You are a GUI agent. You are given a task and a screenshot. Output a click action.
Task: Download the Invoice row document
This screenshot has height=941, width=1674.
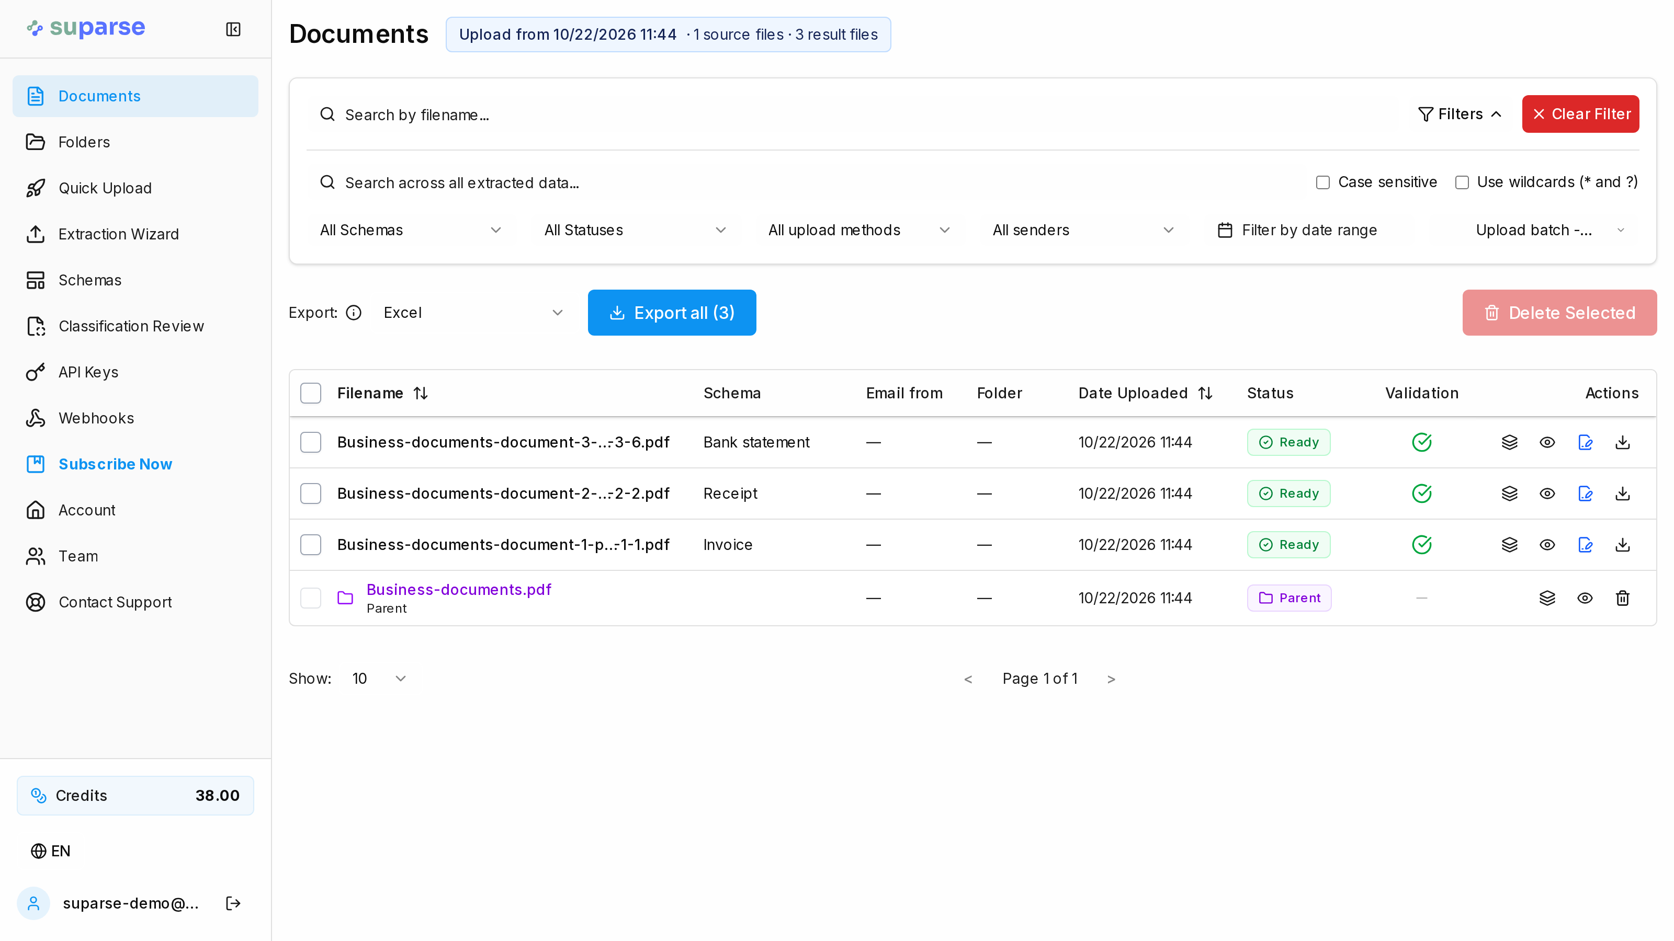pyautogui.click(x=1623, y=545)
